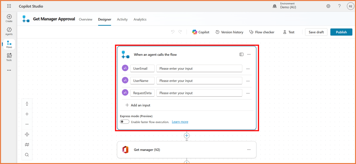Open Help question mark icon

pos(339,6)
